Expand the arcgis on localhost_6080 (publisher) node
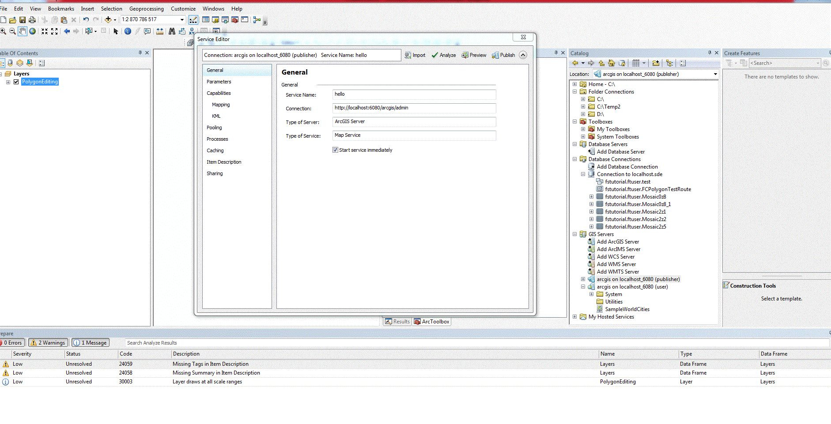831x424 pixels. 583,279
